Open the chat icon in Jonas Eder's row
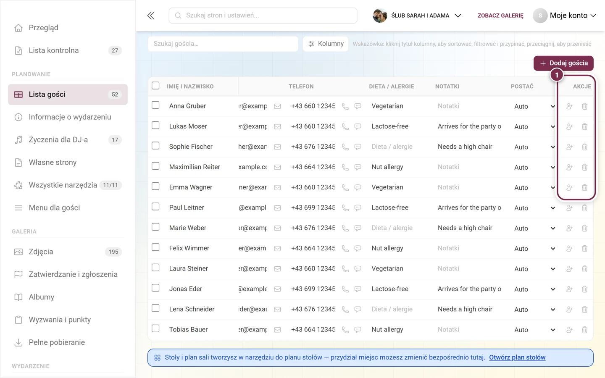 point(358,289)
